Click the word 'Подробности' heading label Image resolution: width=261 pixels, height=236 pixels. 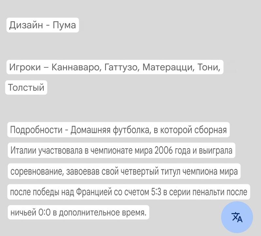coord(36,130)
